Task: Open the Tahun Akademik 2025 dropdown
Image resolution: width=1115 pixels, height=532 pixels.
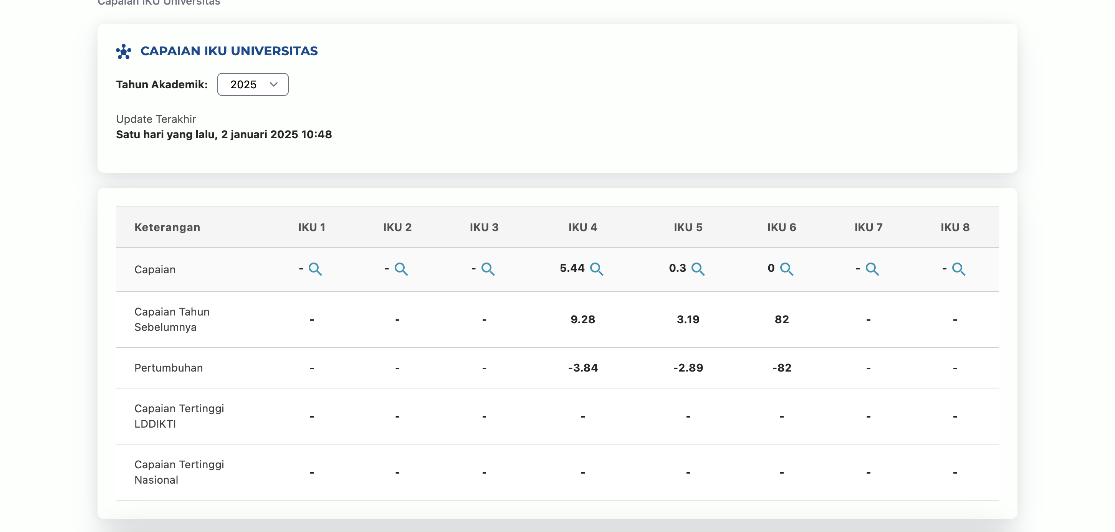Action: 252,84
